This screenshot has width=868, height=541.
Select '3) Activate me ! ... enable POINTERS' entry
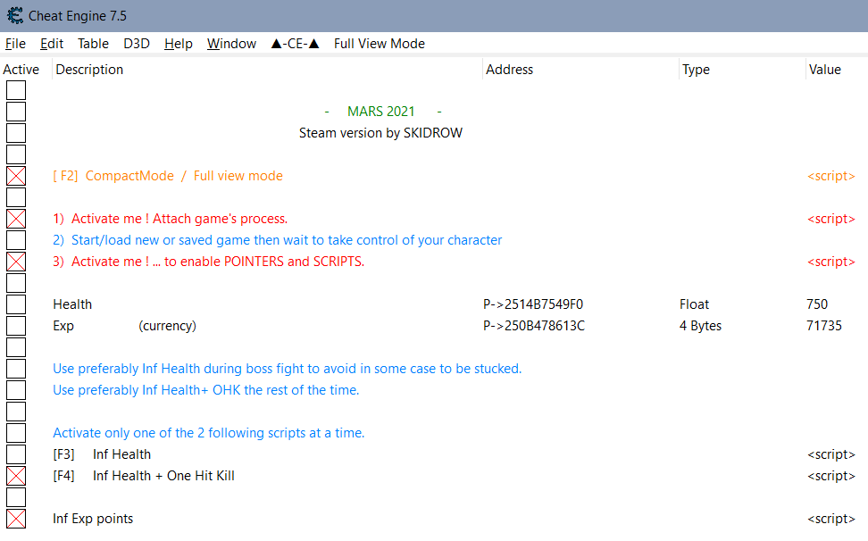click(209, 262)
